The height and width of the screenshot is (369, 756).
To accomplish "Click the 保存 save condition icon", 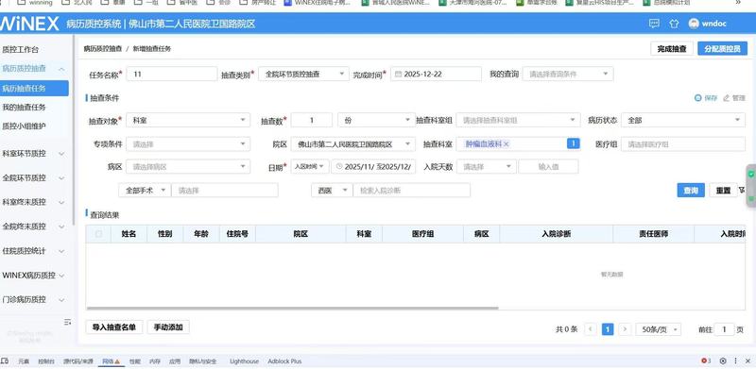I will point(697,98).
